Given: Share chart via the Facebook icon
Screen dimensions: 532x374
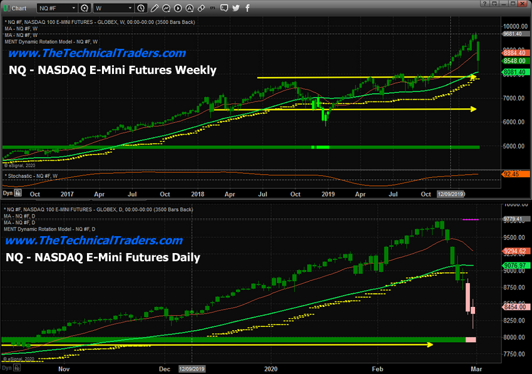Looking at the screenshot, I should tap(247, 8).
